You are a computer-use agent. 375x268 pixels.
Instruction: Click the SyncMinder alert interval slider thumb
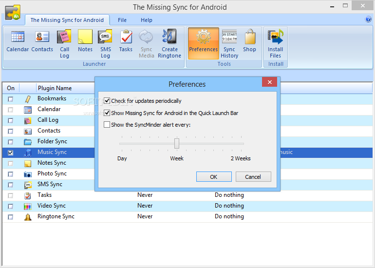pos(177,143)
